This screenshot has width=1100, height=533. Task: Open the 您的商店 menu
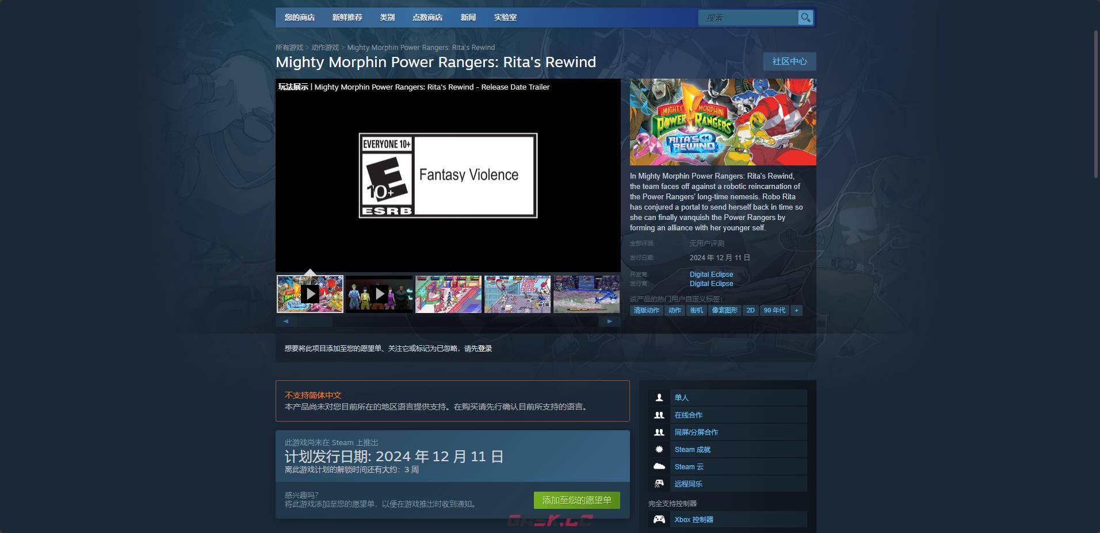300,17
